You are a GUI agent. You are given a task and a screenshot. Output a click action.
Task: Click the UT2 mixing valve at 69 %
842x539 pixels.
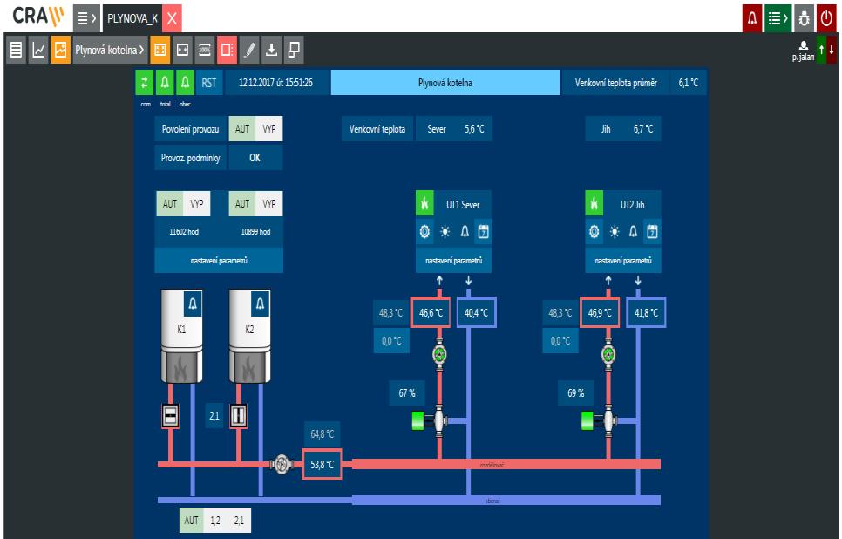tap(601, 420)
